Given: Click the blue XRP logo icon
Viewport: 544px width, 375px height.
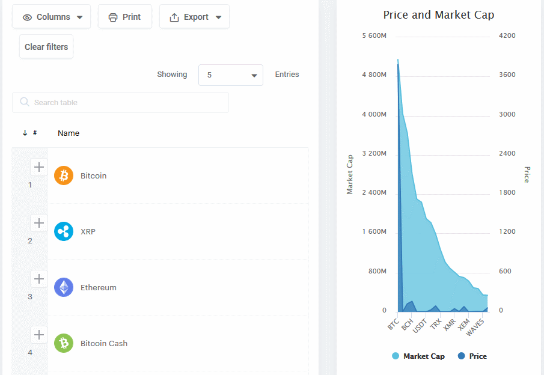Looking at the screenshot, I should point(64,231).
